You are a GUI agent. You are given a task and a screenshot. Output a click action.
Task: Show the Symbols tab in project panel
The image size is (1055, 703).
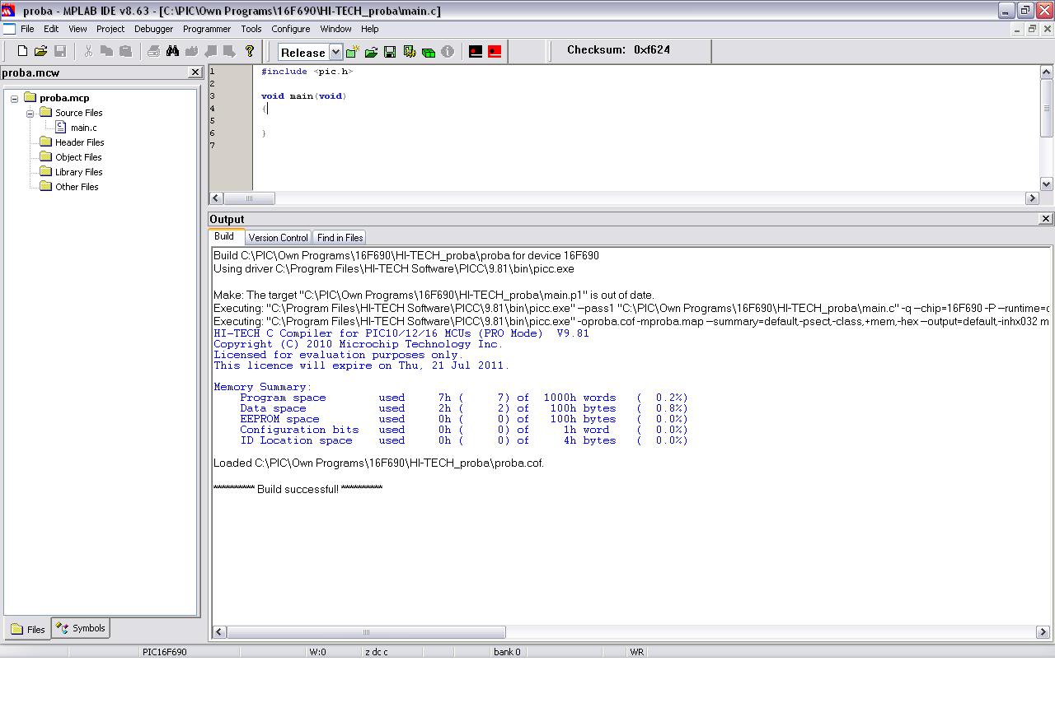81,628
